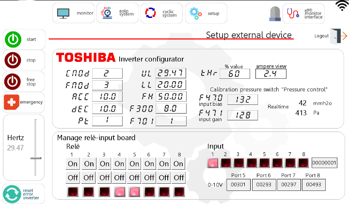Edit the CMOd value field
The height and width of the screenshot is (204, 349).
(107, 73)
